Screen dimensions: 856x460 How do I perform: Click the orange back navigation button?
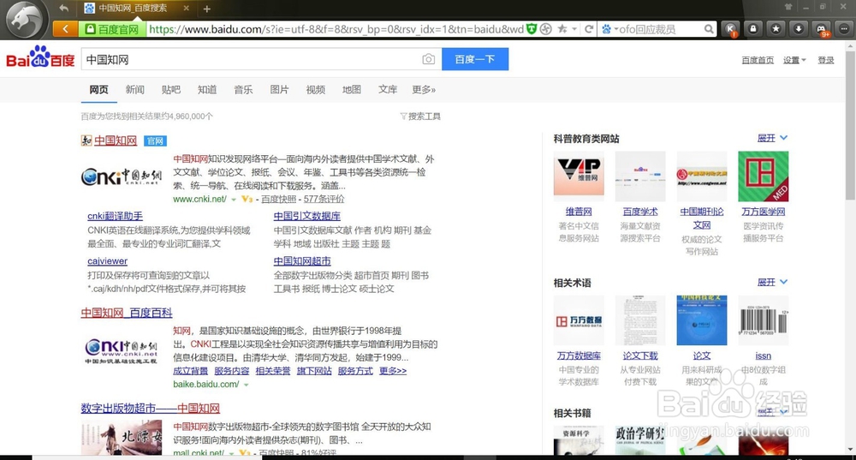(x=66, y=29)
